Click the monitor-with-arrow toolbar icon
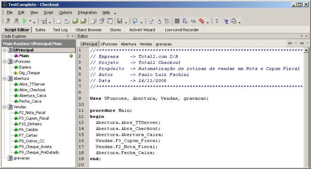311x169 pixels. tap(135, 21)
